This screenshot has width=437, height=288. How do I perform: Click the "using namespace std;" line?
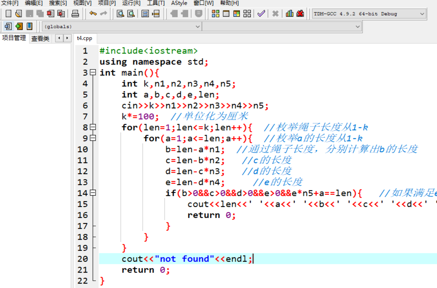154,62
